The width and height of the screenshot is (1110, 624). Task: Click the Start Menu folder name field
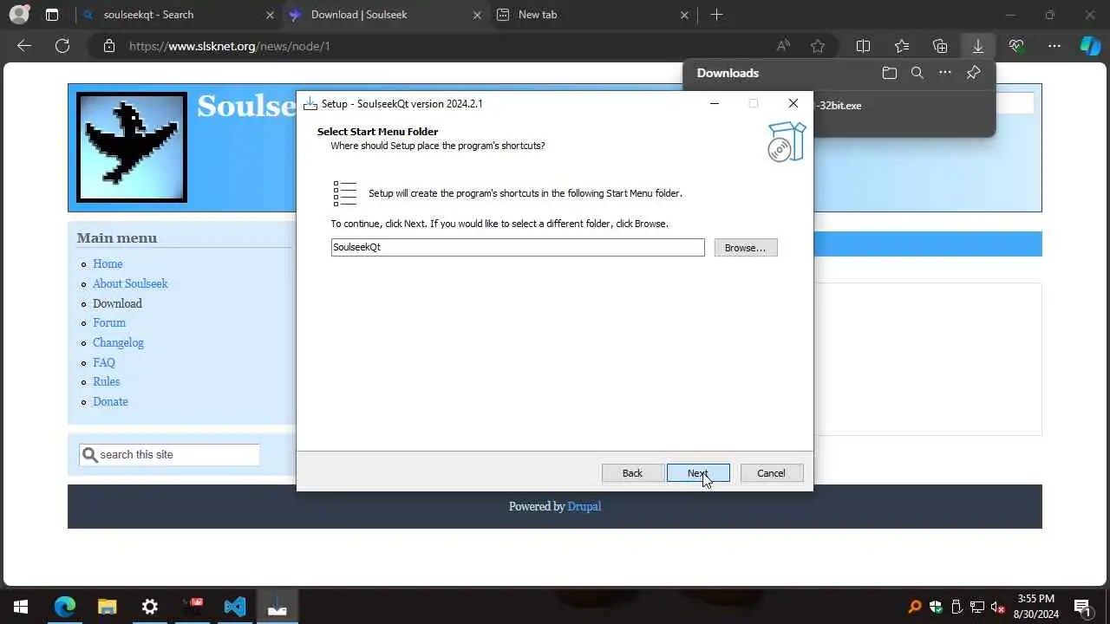(x=518, y=247)
